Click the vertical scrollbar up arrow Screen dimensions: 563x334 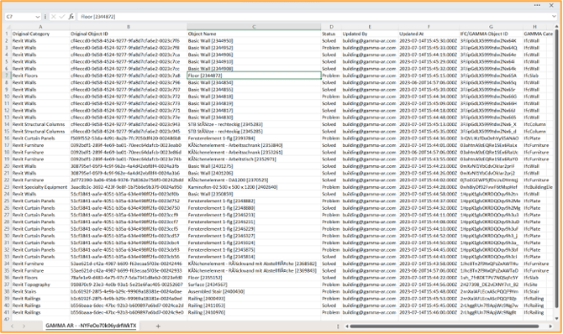click(x=557, y=27)
